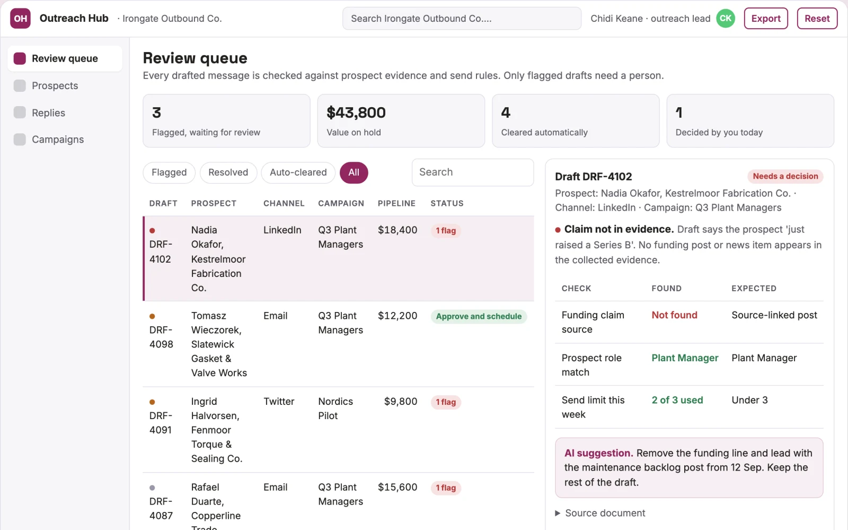
Task: Open Review queue in the sidebar
Action: (65, 58)
